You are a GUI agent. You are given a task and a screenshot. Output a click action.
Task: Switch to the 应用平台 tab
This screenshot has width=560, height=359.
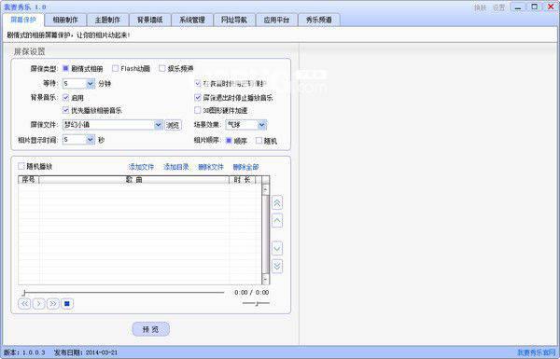click(x=276, y=20)
